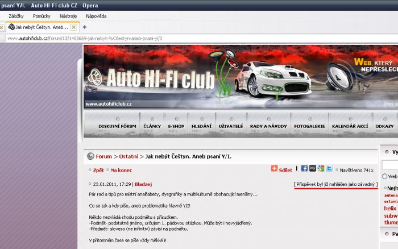Go to Diskusní fórum section
Screen dimensions: 398x249
coord(117,126)
